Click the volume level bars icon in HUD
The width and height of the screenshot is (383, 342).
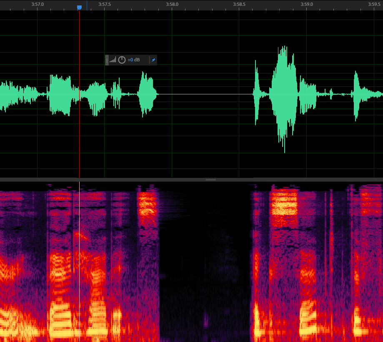[113, 60]
